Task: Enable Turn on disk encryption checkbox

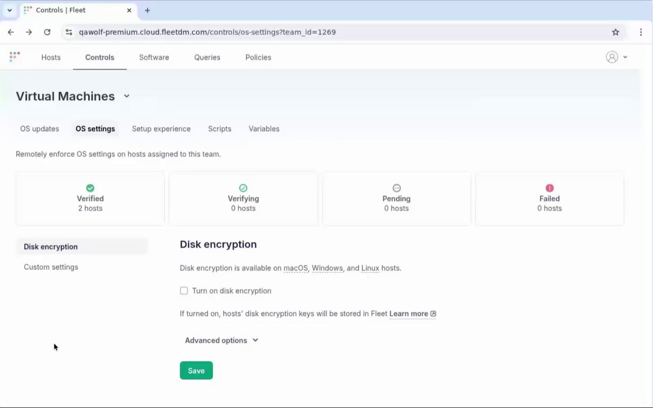Action: 184,291
